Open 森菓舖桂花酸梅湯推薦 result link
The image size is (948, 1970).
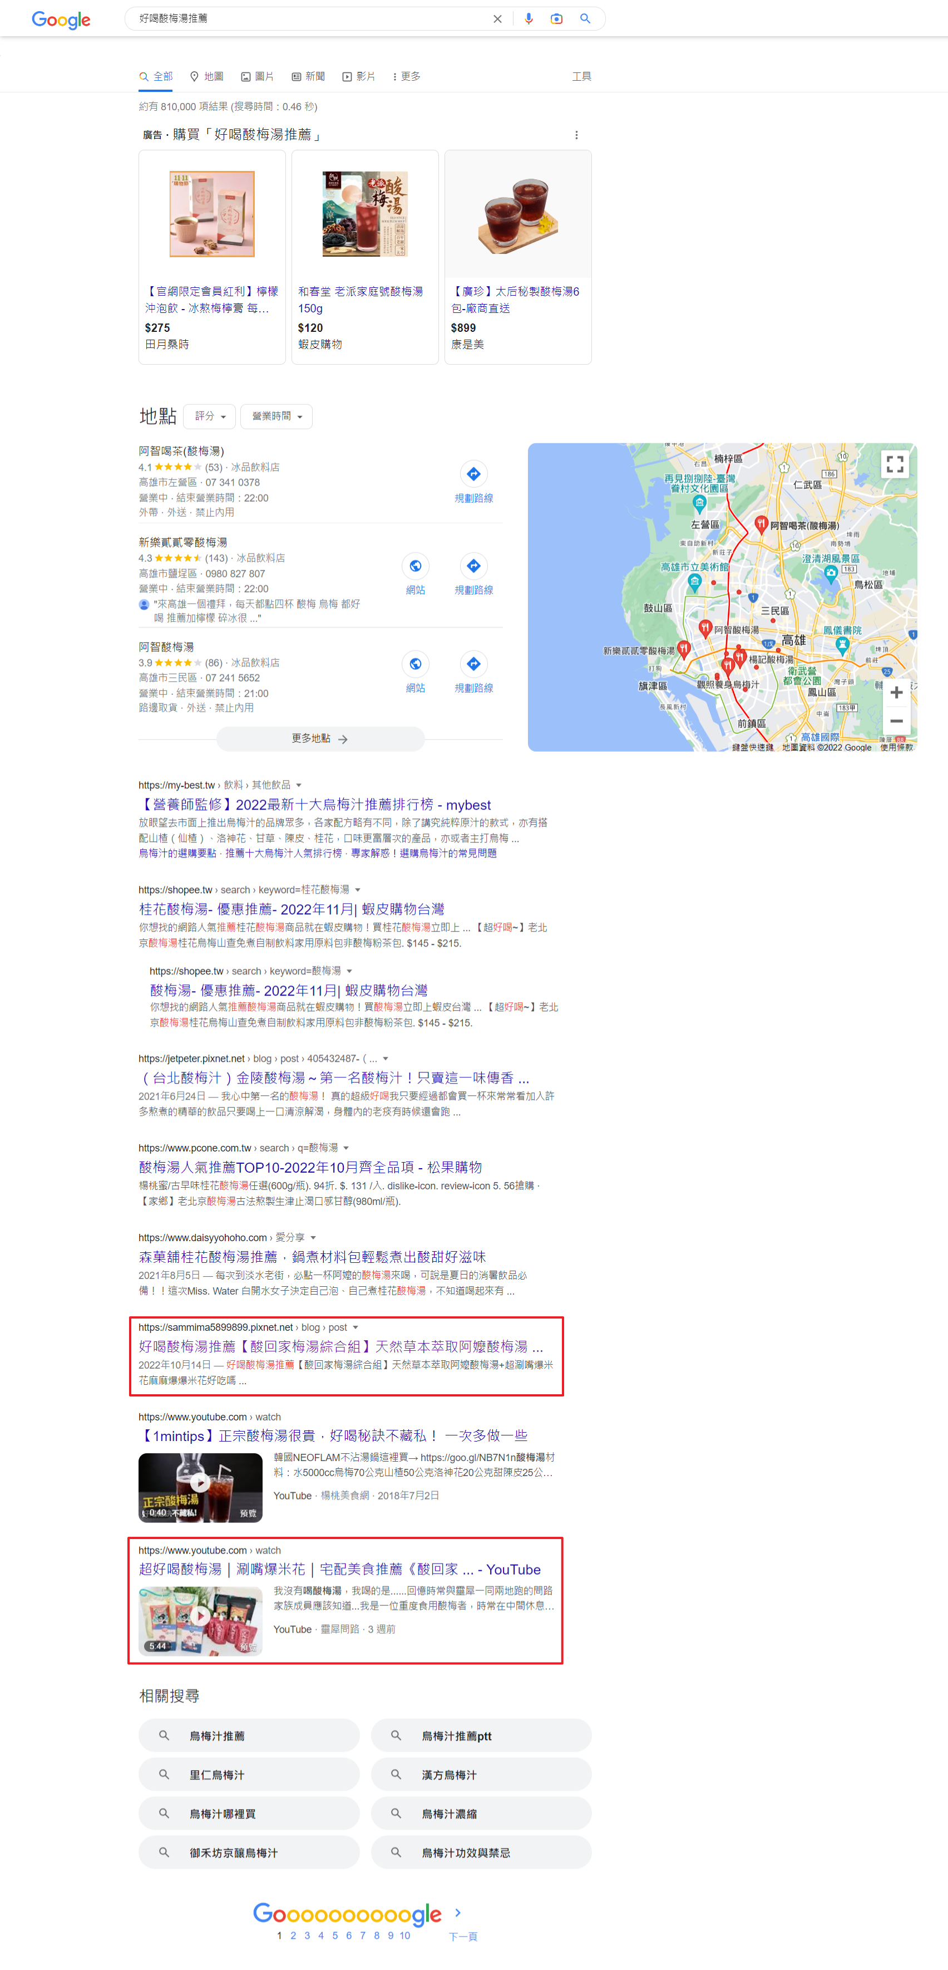[313, 1257]
